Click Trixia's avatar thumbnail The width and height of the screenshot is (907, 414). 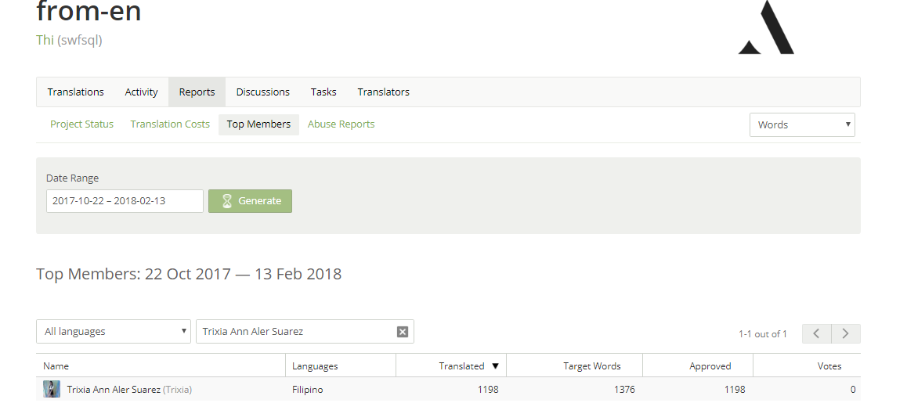click(52, 389)
